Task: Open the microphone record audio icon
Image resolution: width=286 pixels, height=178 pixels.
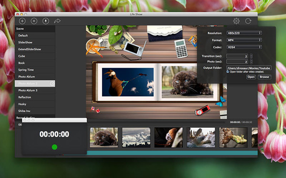Action: coord(46,21)
